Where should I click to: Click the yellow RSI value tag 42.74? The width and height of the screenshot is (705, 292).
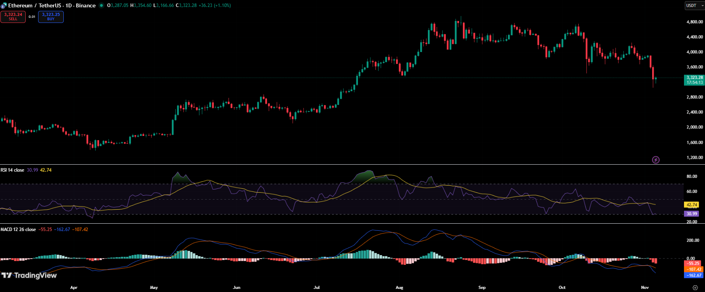pyautogui.click(x=692, y=205)
